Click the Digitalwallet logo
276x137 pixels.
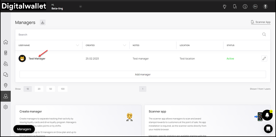pos(24,6)
